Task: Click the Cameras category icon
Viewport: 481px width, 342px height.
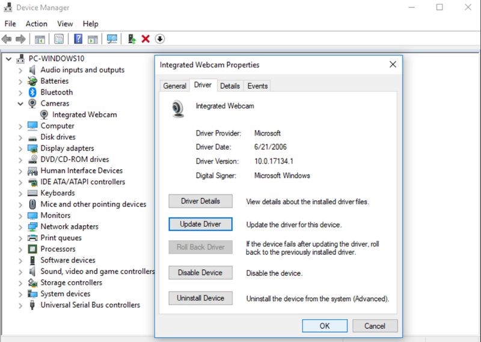Action: 32,103
